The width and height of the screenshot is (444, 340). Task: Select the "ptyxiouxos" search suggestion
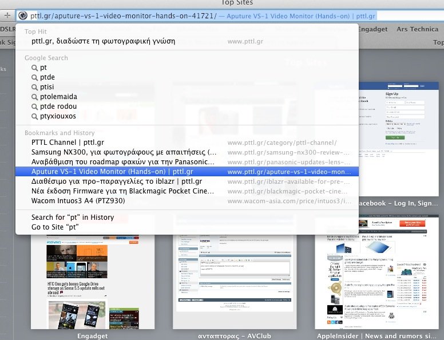click(187, 116)
